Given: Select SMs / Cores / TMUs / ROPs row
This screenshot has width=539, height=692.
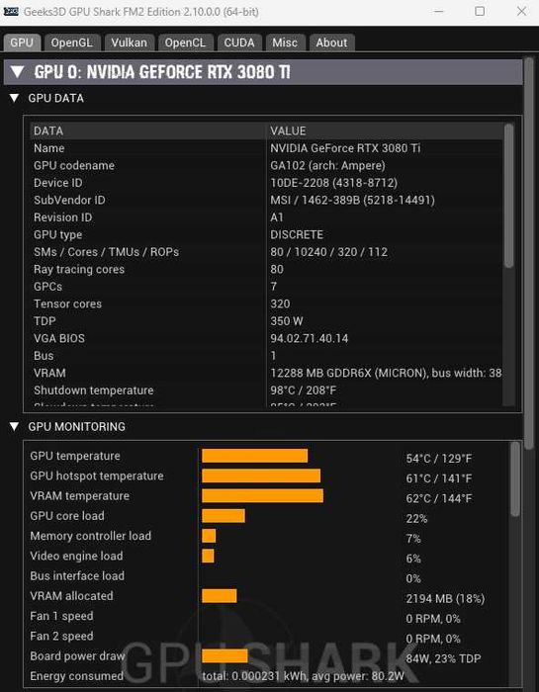Looking at the screenshot, I should click(266, 252).
